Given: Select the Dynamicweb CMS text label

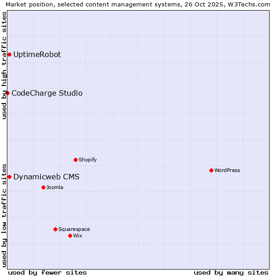Looking at the screenshot, I should (x=46, y=177).
